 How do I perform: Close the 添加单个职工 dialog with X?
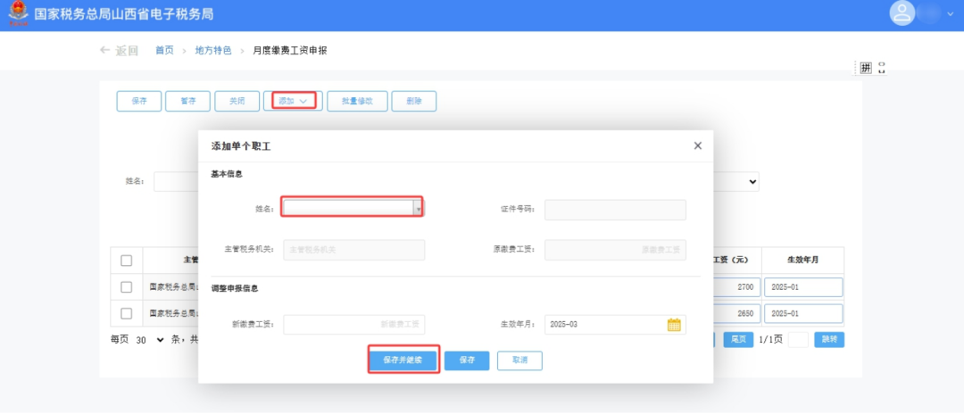[697, 145]
